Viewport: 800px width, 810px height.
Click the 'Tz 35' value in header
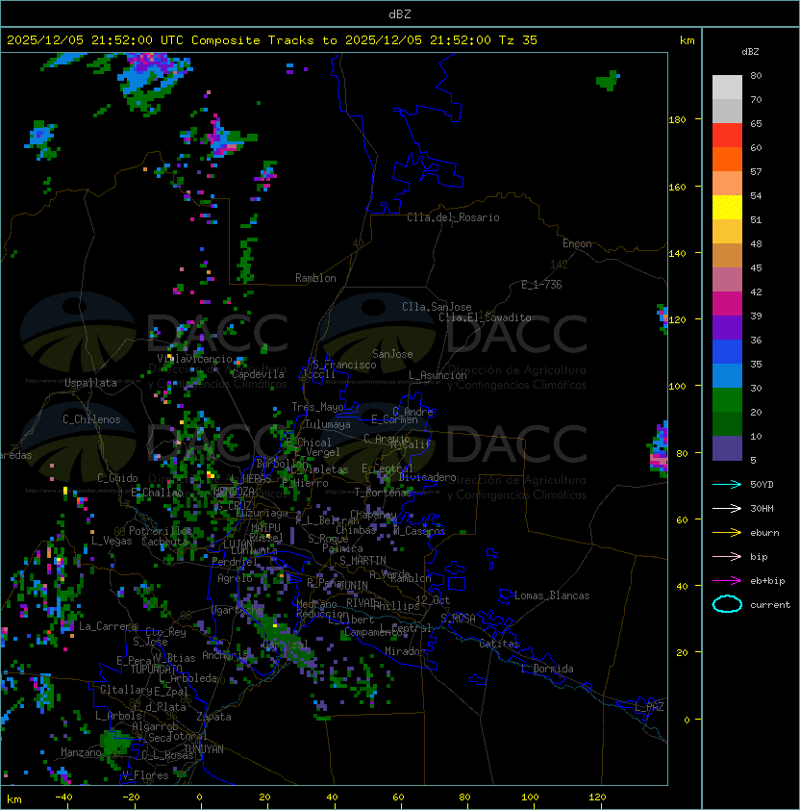pyautogui.click(x=518, y=40)
